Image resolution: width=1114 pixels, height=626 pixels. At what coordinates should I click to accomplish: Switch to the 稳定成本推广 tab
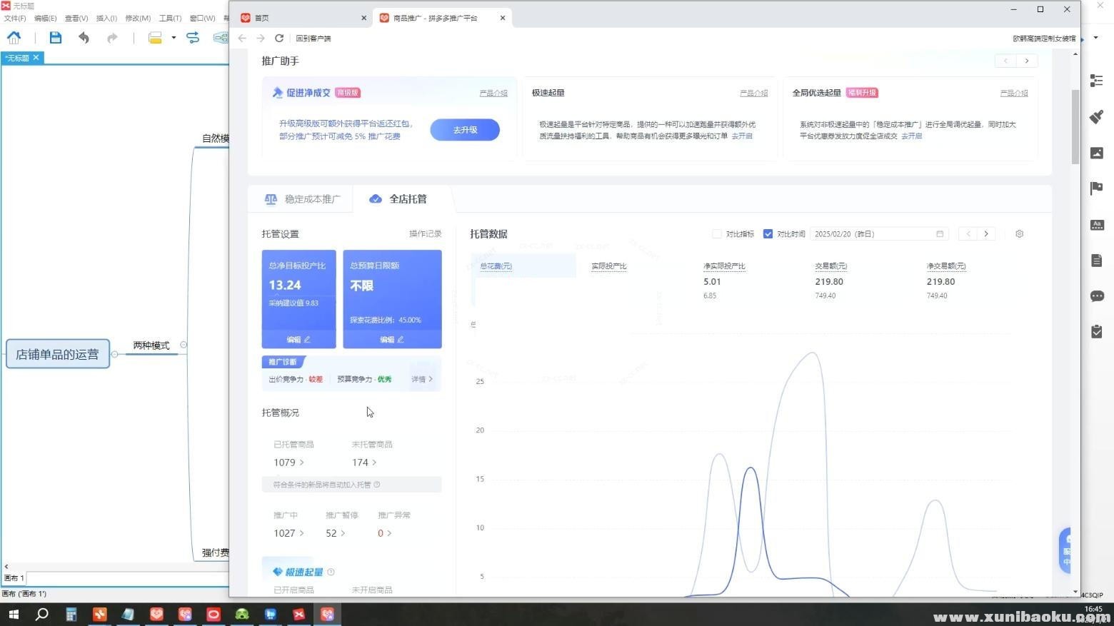click(303, 199)
